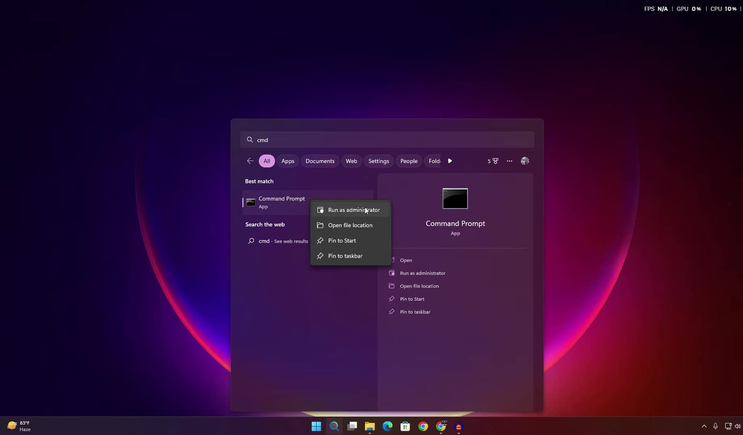Click the Search the web heading text
Viewport: 743px width, 435px height.
click(x=265, y=225)
